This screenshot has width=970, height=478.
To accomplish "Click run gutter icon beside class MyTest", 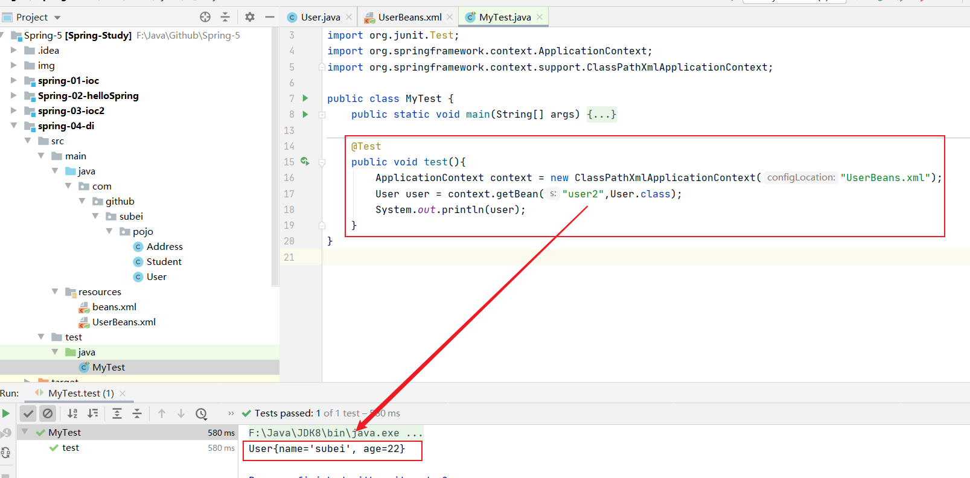I will [x=305, y=98].
